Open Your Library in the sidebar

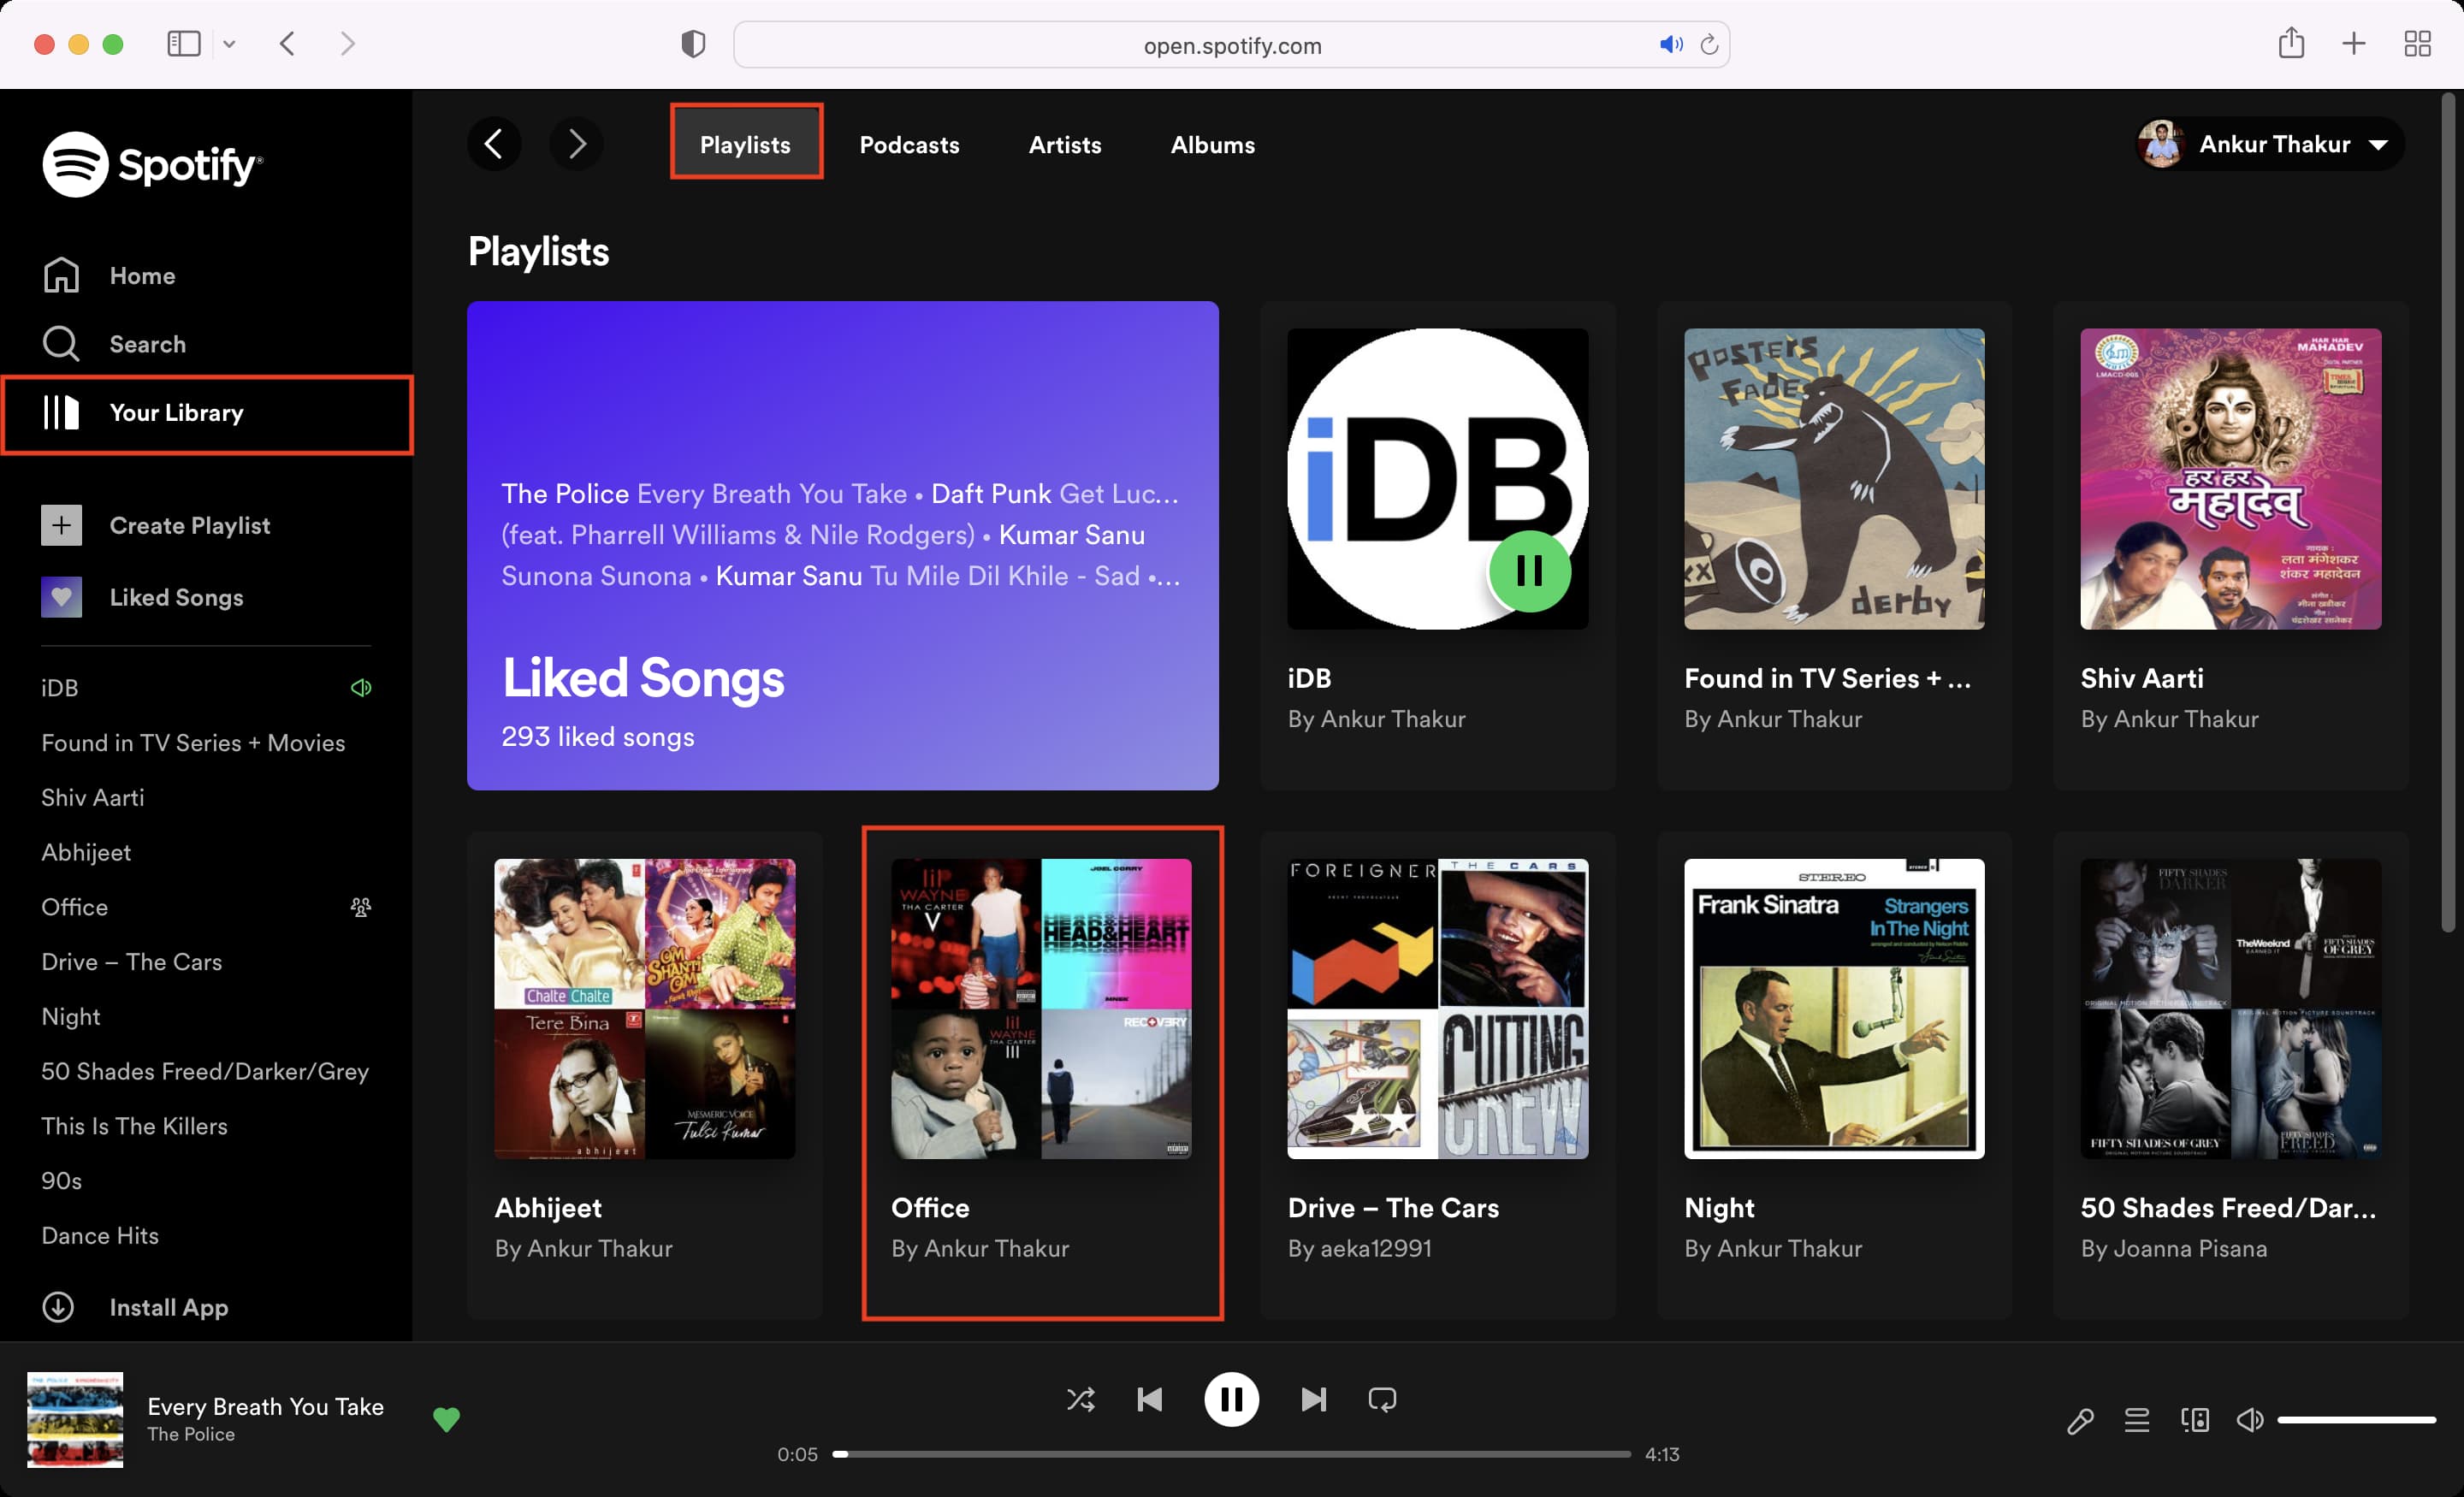[207, 413]
